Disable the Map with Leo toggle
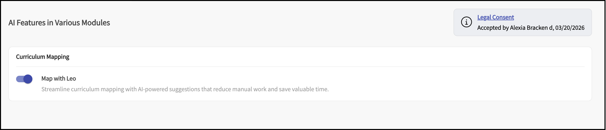 (24, 79)
